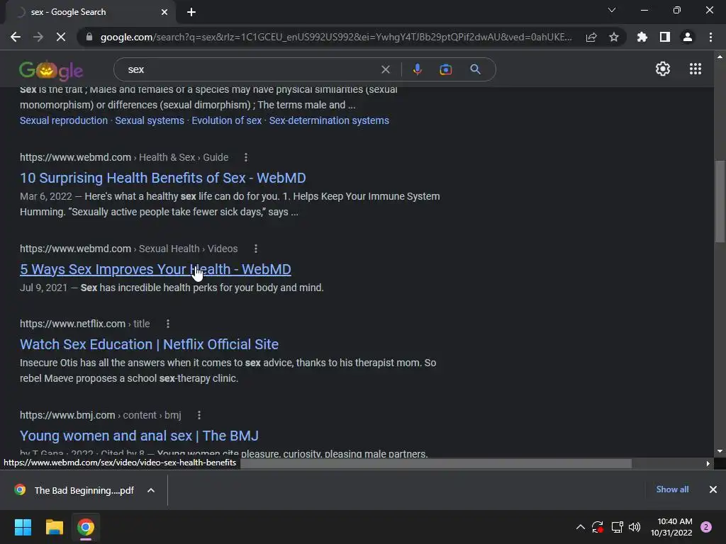Stop loading the page
This screenshot has width=726, height=544.
pos(61,37)
